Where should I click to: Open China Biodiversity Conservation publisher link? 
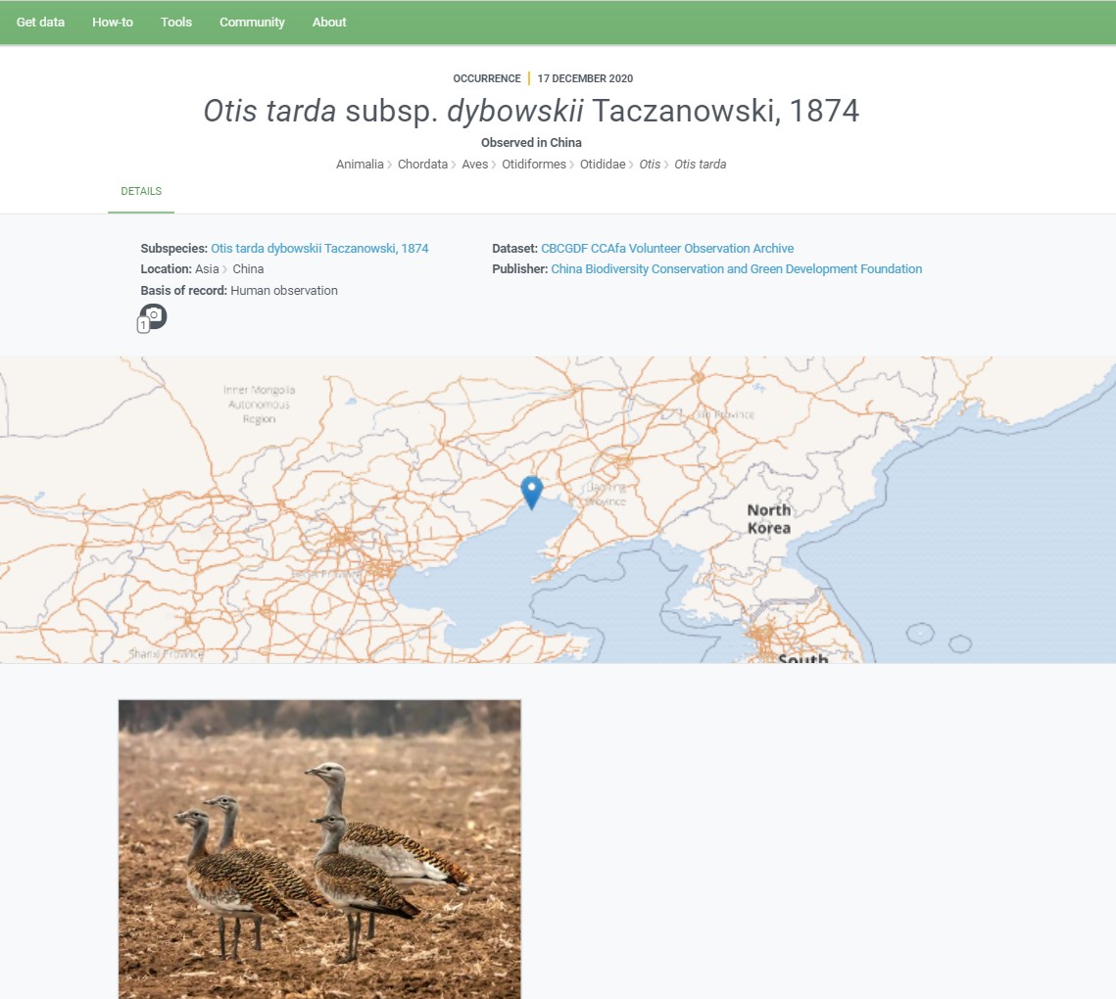736,269
